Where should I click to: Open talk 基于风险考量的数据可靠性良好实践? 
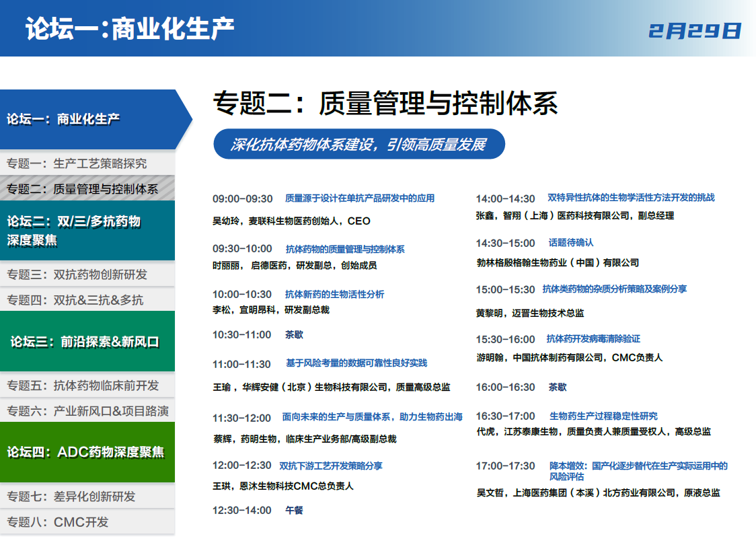pyautogui.click(x=356, y=363)
